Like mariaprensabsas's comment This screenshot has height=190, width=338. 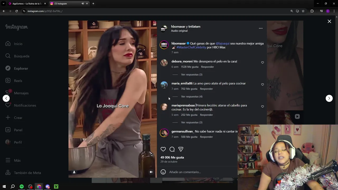tap(262, 107)
